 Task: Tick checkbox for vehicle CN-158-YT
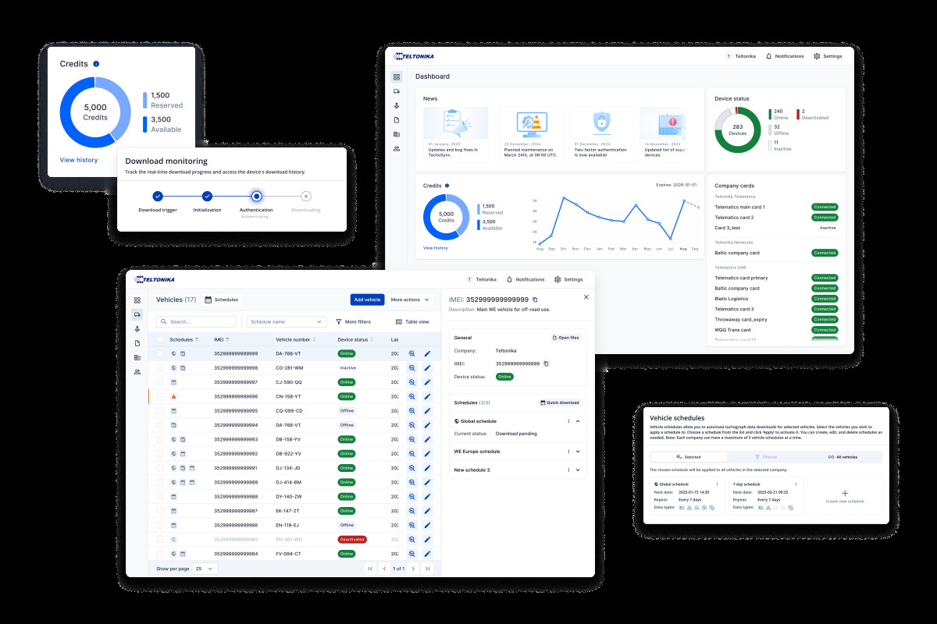(x=160, y=396)
